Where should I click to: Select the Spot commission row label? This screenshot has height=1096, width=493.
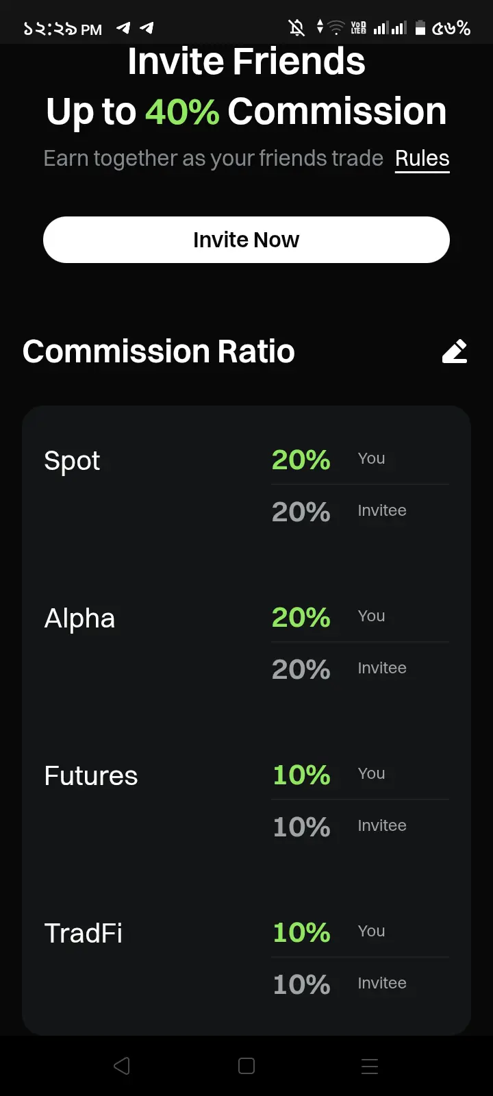[x=72, y=461]
